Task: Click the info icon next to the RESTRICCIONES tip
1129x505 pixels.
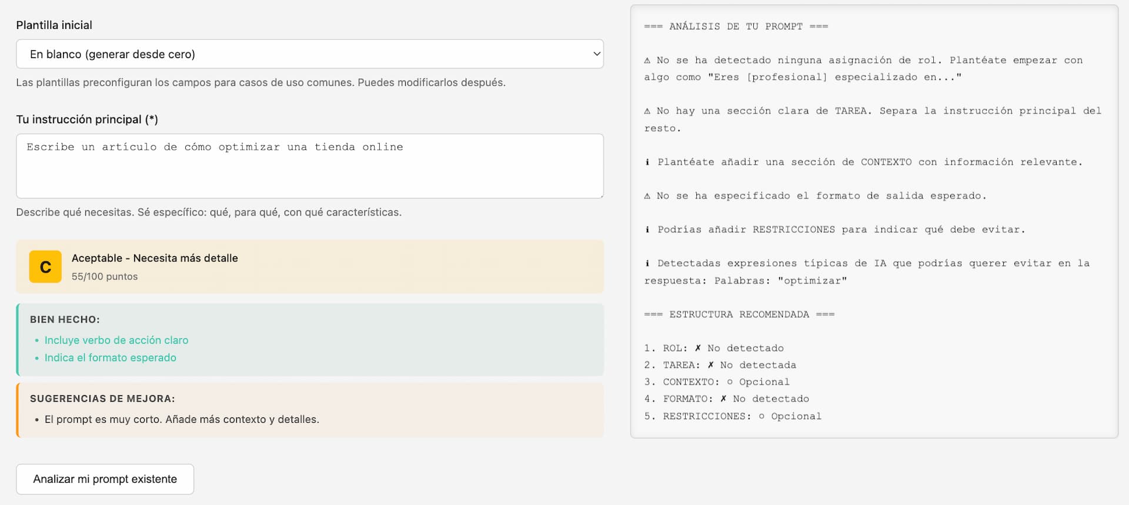Action: pos(647,230)
